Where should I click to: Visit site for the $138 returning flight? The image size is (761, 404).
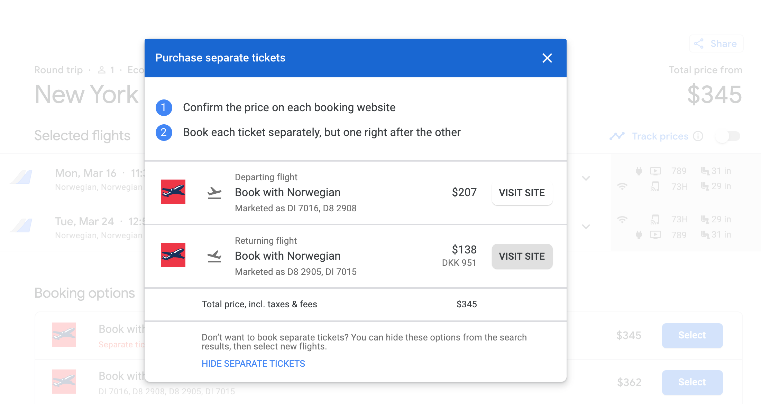point(522,256)
